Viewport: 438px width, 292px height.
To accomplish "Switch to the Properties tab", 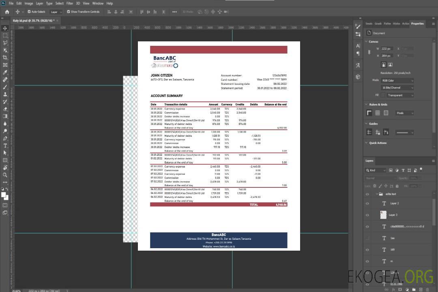I will pos(417,24).
